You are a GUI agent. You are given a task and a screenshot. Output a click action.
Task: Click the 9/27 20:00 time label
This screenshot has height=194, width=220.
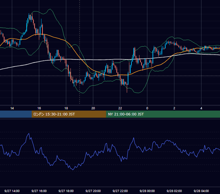93,191
